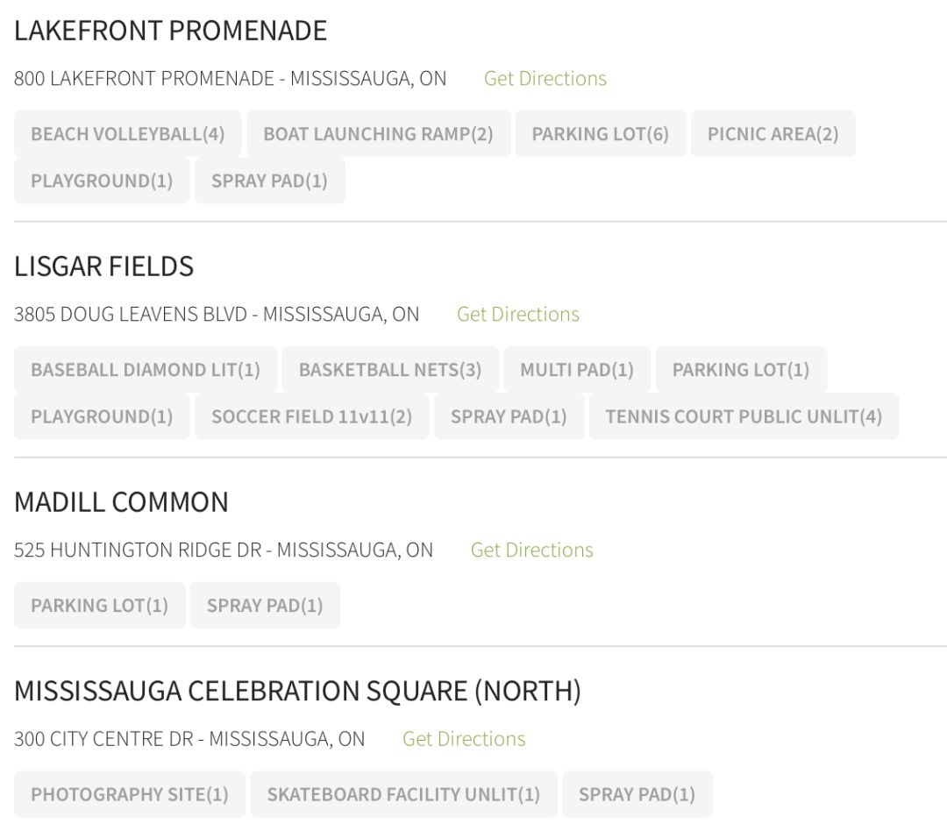Choose the Multi Pad(1) tag
The width and height of the screenshot is (947, 831).
point(576,370)
